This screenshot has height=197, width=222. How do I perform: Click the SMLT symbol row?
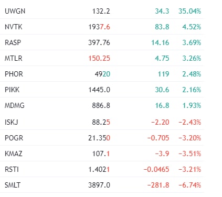pos(102,185)
